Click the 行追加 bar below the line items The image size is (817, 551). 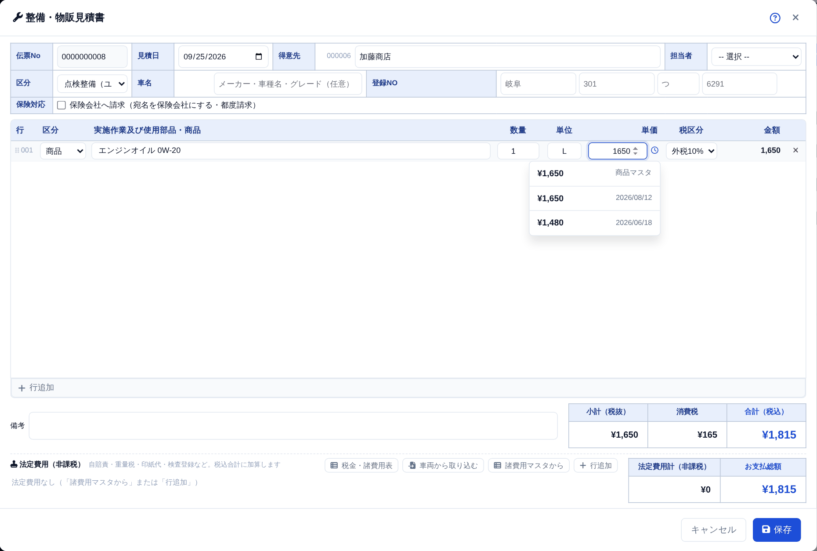[408, 388]
